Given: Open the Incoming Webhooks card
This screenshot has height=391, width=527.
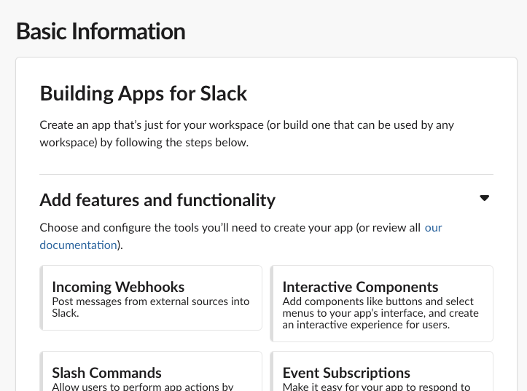Looking at the screenshot, I should point(151,298).
